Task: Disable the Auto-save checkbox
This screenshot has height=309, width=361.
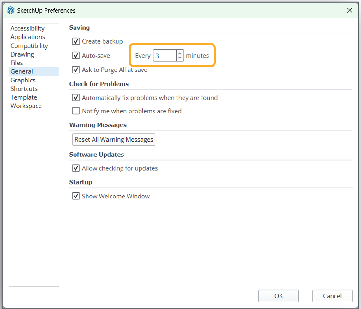Action: 76,56
